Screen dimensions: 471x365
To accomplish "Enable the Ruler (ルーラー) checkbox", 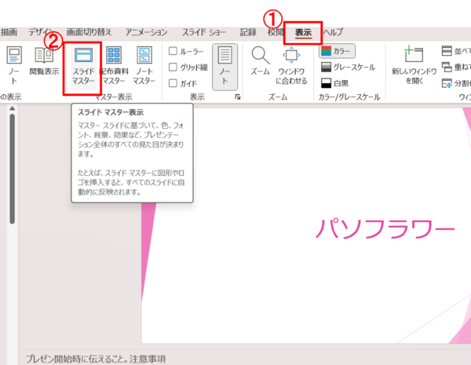I will tap(173, 51).
